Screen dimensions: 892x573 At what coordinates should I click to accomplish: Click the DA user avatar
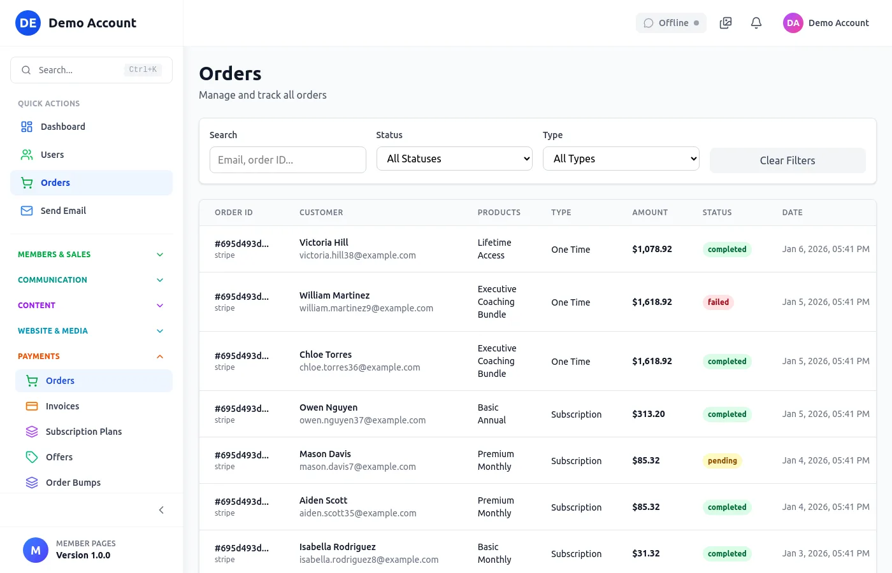[x=793, y=23]
